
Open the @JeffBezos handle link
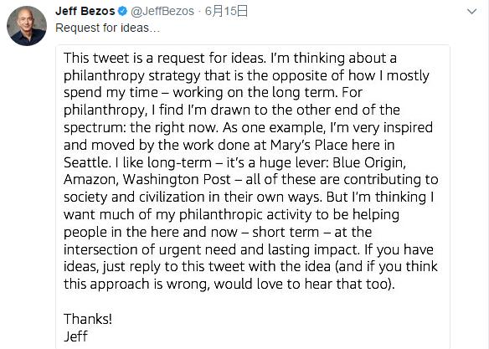click(x=162, y=11)
